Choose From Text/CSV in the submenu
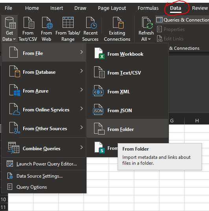Image resolution: width=209 pixels, height=211 pixels. (x=128, y=73)
